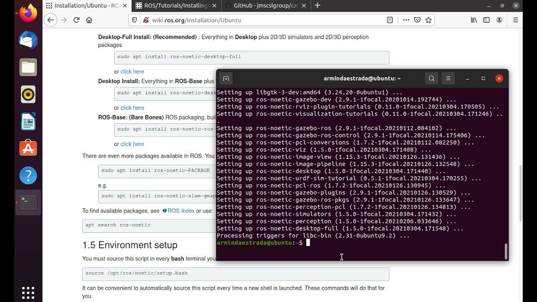Close the terminal window

point(499,78)
